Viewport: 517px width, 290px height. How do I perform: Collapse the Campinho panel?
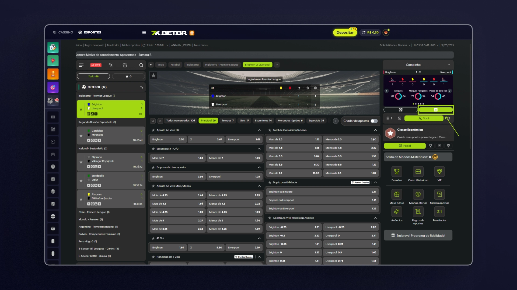pos(449,65)
